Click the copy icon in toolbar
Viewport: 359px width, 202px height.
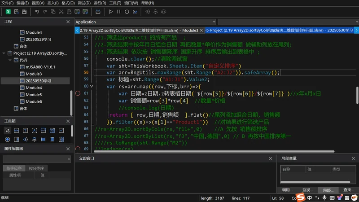tap(53, 12)
